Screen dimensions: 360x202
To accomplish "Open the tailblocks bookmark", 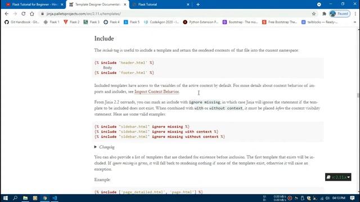I will tap(319, 22).
